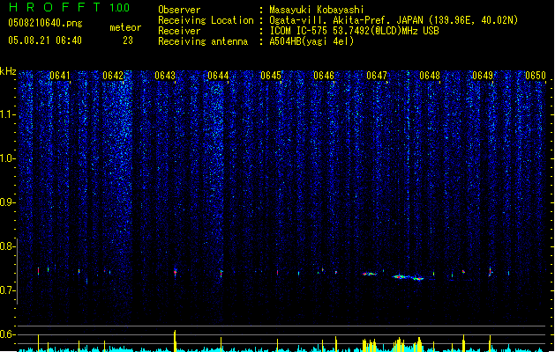This screenshot has height=352, width=555.
Task: Click the 0648 time marker
Action: 430,76
